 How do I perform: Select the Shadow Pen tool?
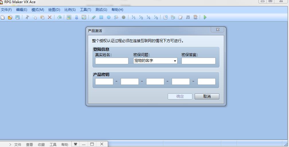click(124, 17)
